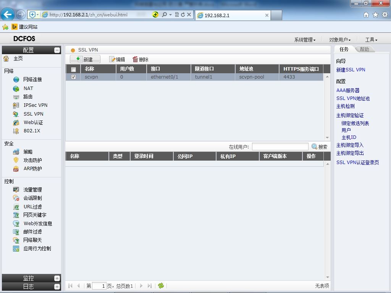Expand the 日志 panel

point(57,287)
